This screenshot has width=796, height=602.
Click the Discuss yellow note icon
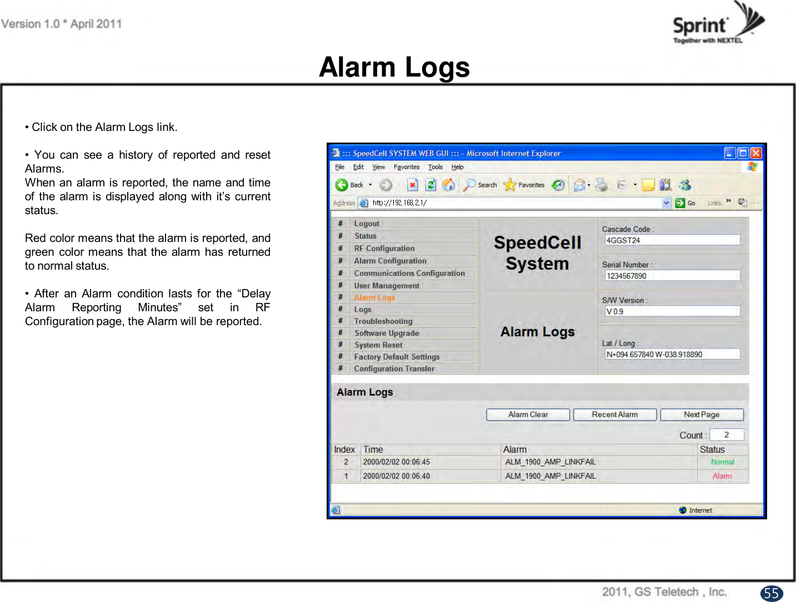coord(648,185)
